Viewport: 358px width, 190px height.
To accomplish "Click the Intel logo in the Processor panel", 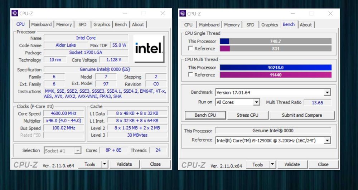I will tap(149, 48).
